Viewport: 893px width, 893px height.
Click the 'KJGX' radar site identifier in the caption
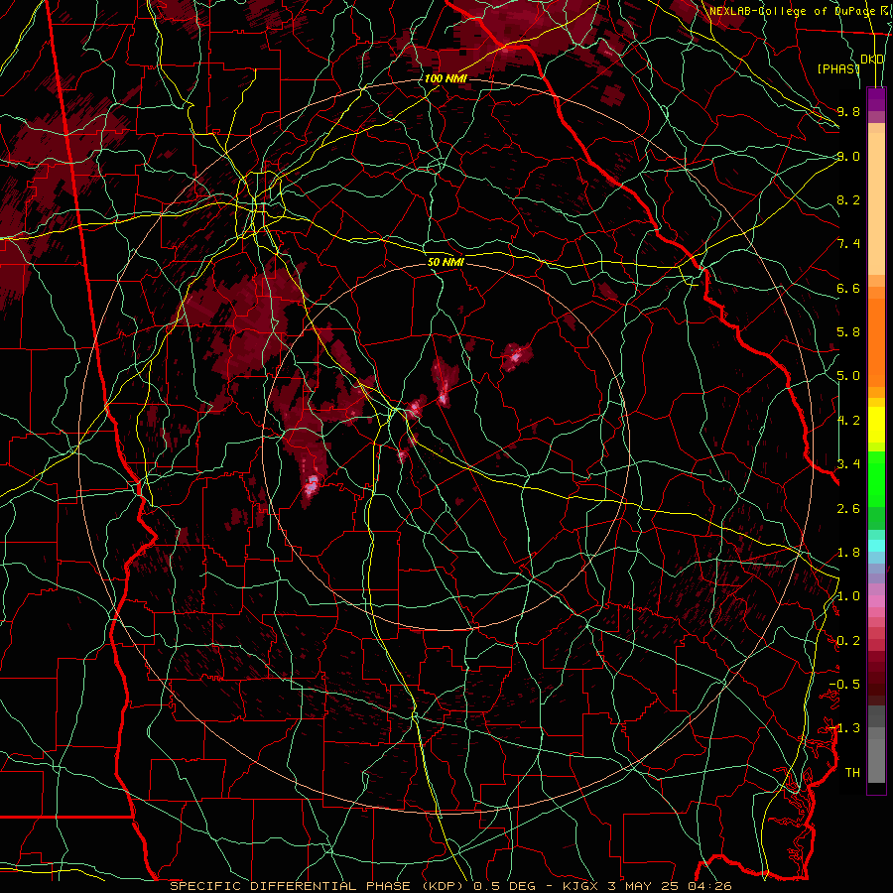[x=579, y=886]
